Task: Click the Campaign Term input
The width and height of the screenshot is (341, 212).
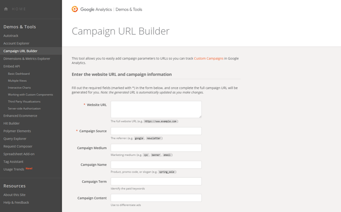Action: [156, 181]
